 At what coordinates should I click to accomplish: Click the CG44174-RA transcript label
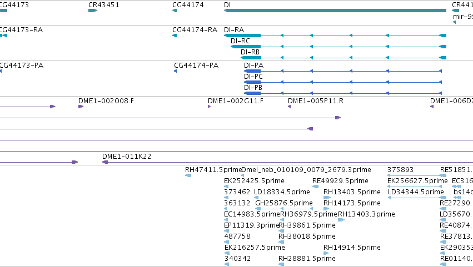click(x=195, y=30)
